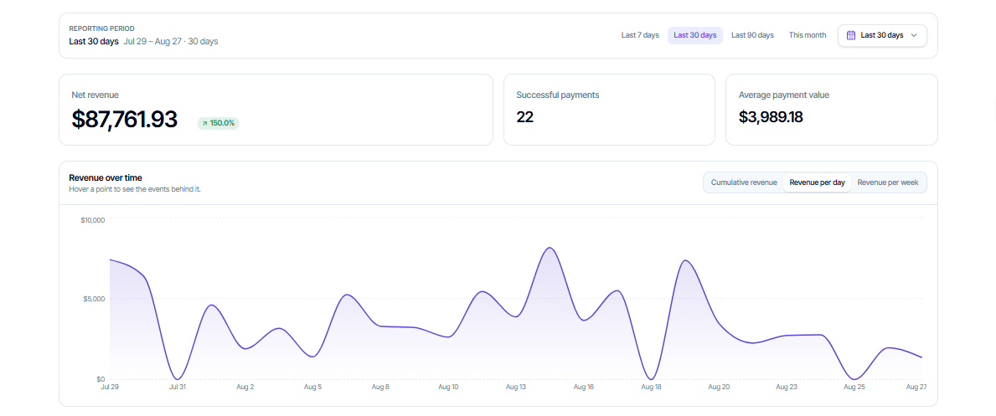
Task: Click the Revenue over time title
Action: click(106, 177)
